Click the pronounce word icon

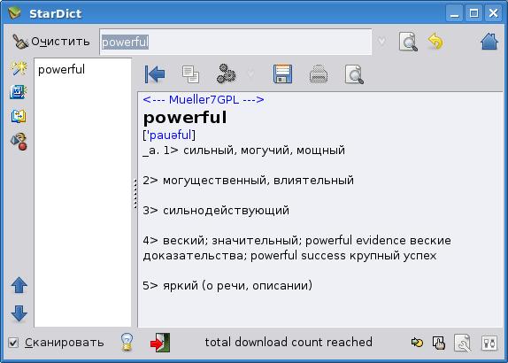coord(227,73)
